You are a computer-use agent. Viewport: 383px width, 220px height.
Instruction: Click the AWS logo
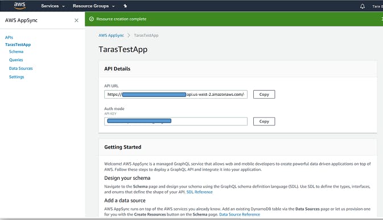(x=20, y=6)
